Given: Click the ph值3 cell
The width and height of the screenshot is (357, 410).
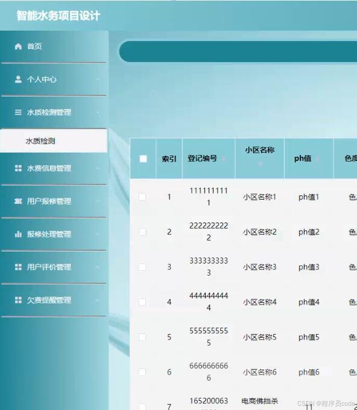Looking at the screenshot, I should 309,267.
